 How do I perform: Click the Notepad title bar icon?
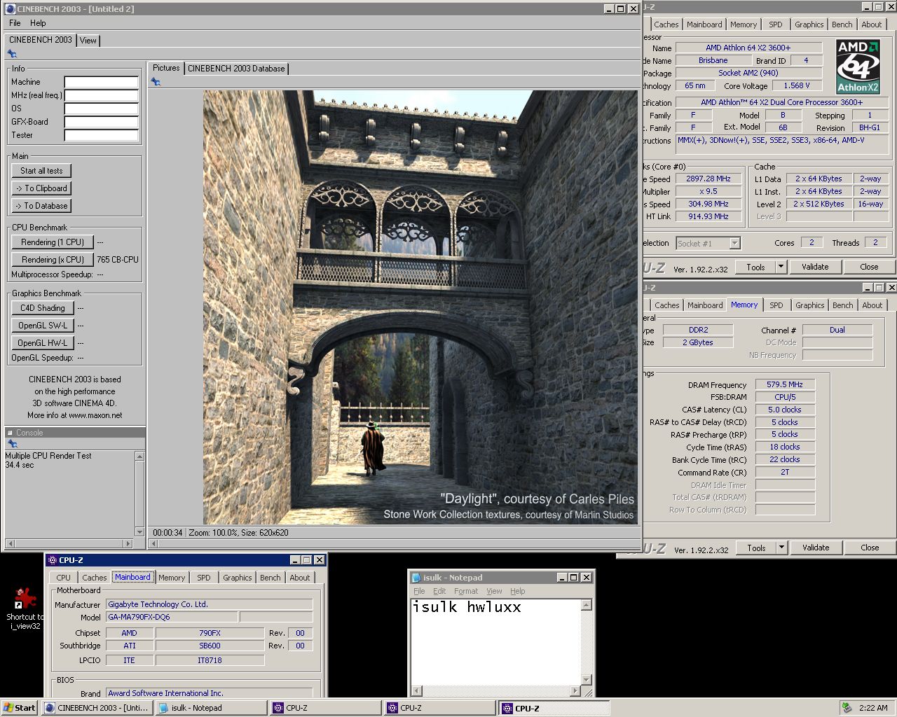click(x=416, y=578)
